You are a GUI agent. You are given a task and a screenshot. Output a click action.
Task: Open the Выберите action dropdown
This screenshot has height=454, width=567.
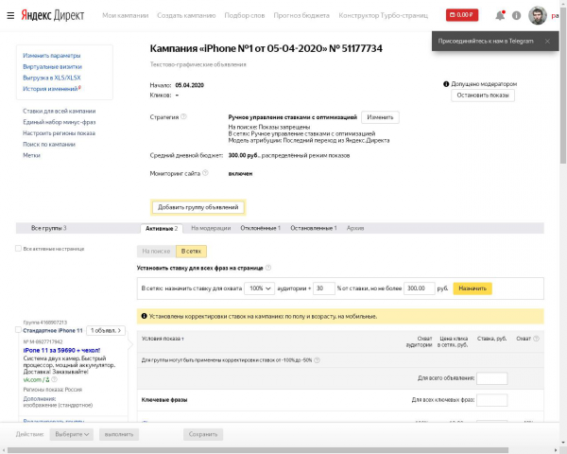[x=72, y=434]
